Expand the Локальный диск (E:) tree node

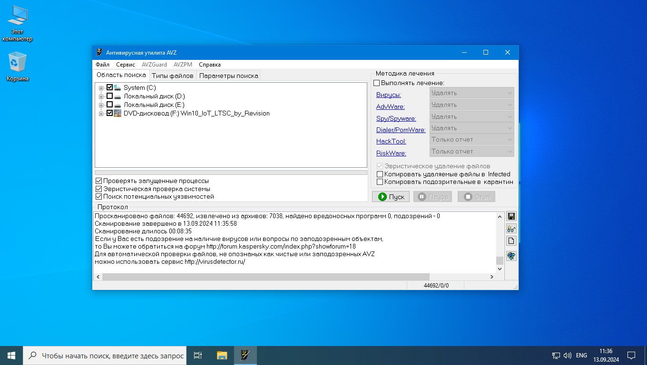101,105
